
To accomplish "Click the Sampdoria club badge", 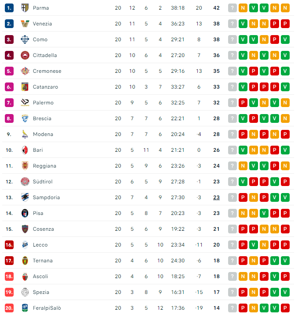I will (25, 197).
